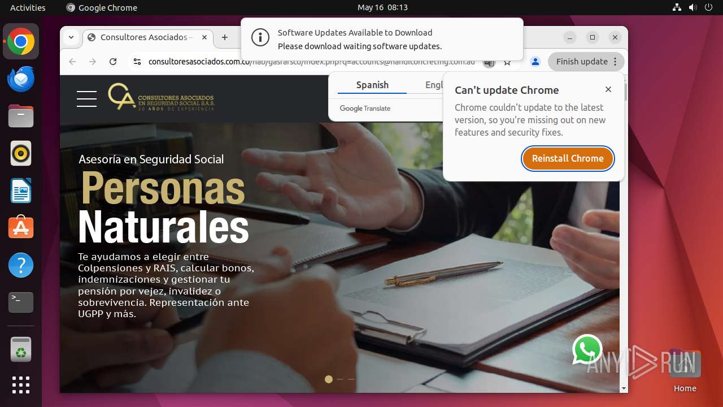Open the Help icon in dock
The height and width of the screenshot is (407, 723).
pos(21,265)
